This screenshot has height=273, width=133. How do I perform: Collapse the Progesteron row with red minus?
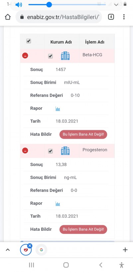point(25,150)
